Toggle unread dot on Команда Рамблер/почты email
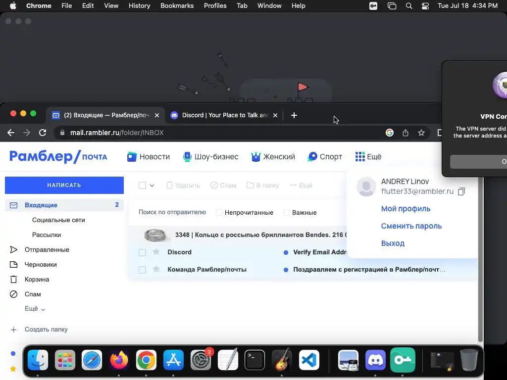This screenshot has width=507, height=380. pyautogui.click(x=286, y=270)
